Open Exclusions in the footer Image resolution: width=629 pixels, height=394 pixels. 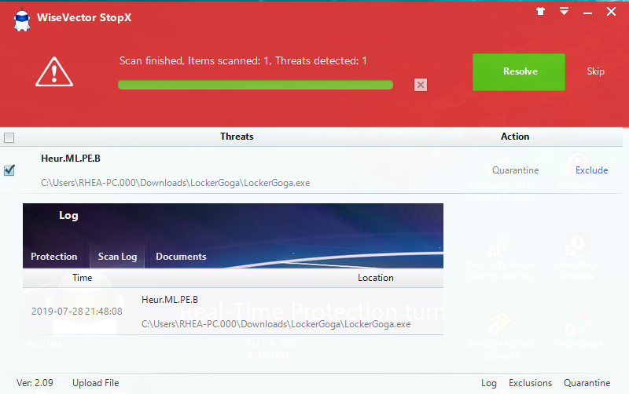530,383
